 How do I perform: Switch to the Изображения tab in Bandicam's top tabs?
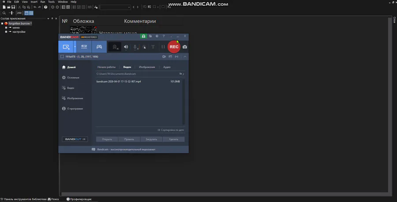point(147,67)
